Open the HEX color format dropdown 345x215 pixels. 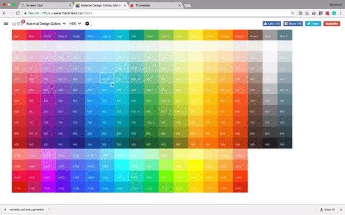pos(75,24)
